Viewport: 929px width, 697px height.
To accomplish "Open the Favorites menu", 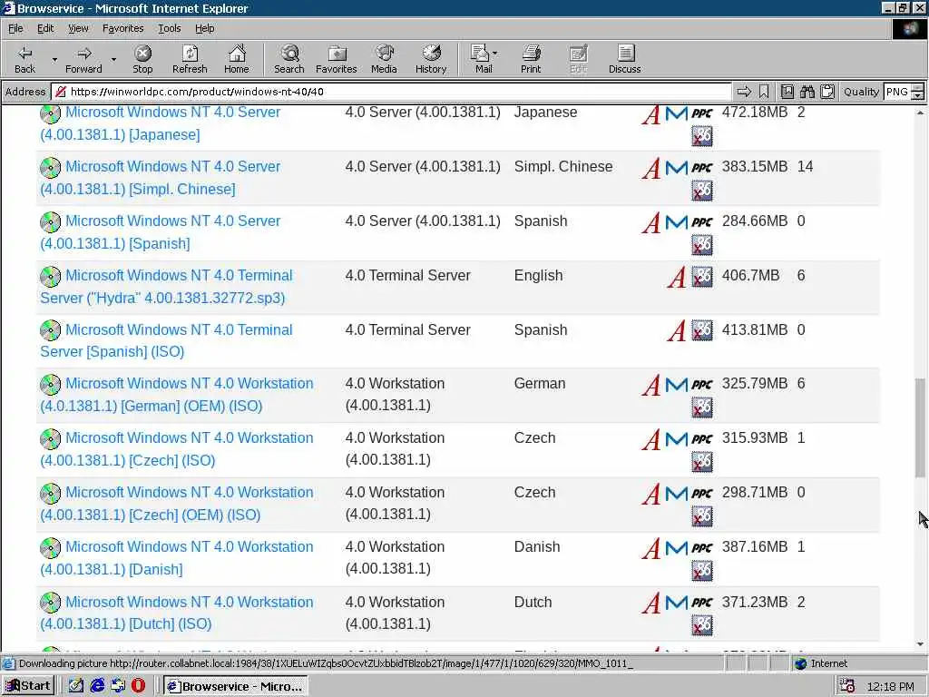I will (x=123, y=28).
